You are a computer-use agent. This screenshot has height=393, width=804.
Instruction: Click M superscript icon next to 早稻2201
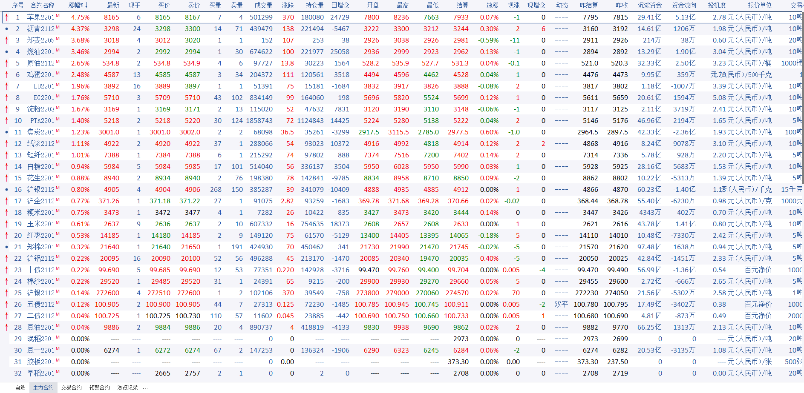58,372
